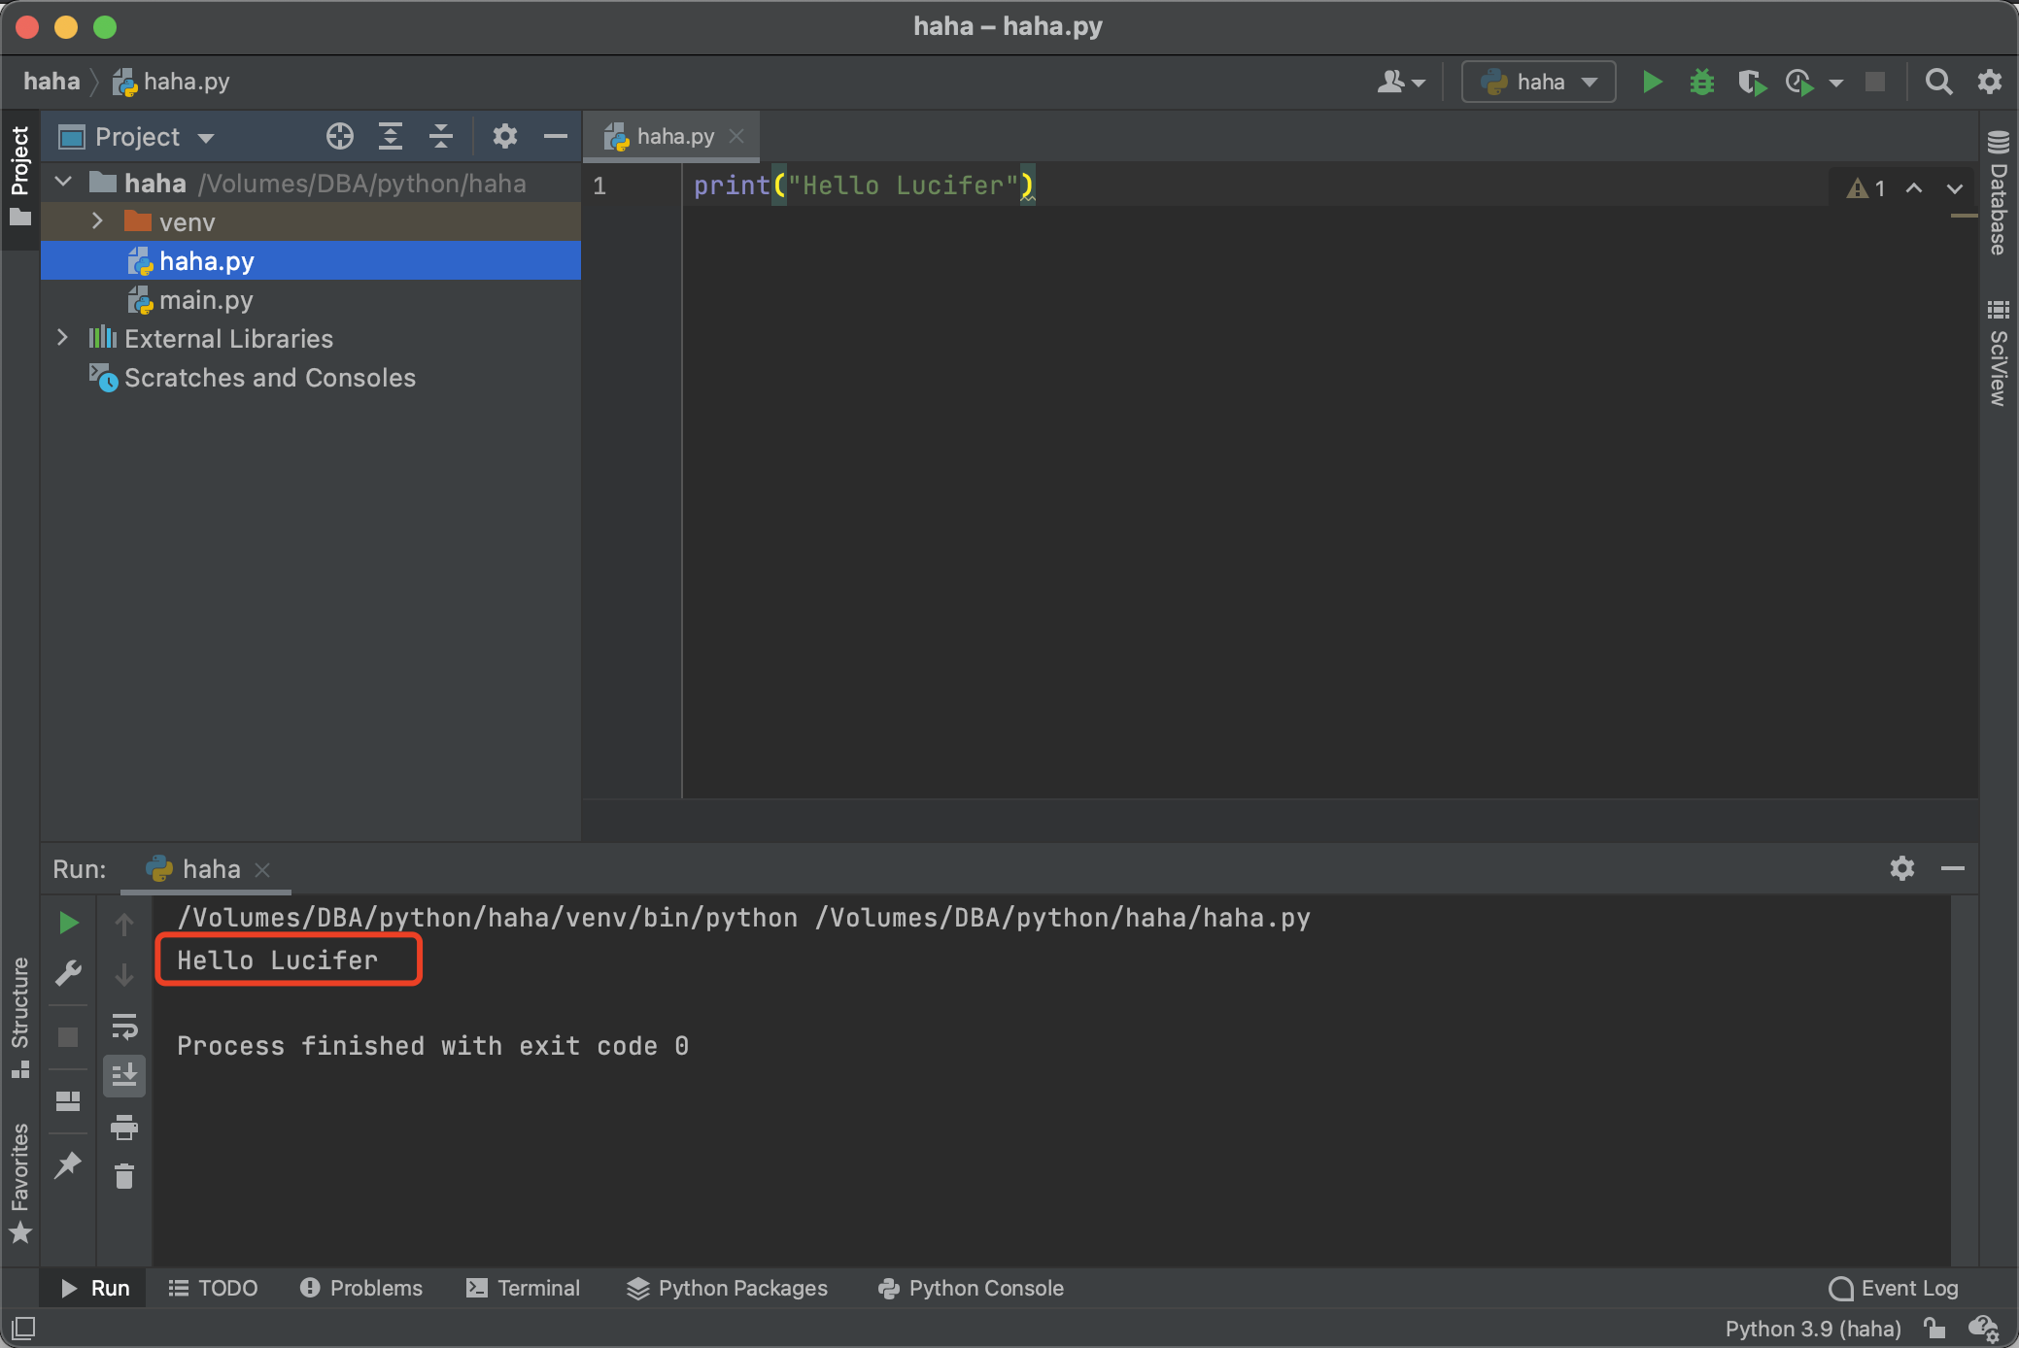
Task: Run haha with coverage icon
Action: [x=1752, y=83]
